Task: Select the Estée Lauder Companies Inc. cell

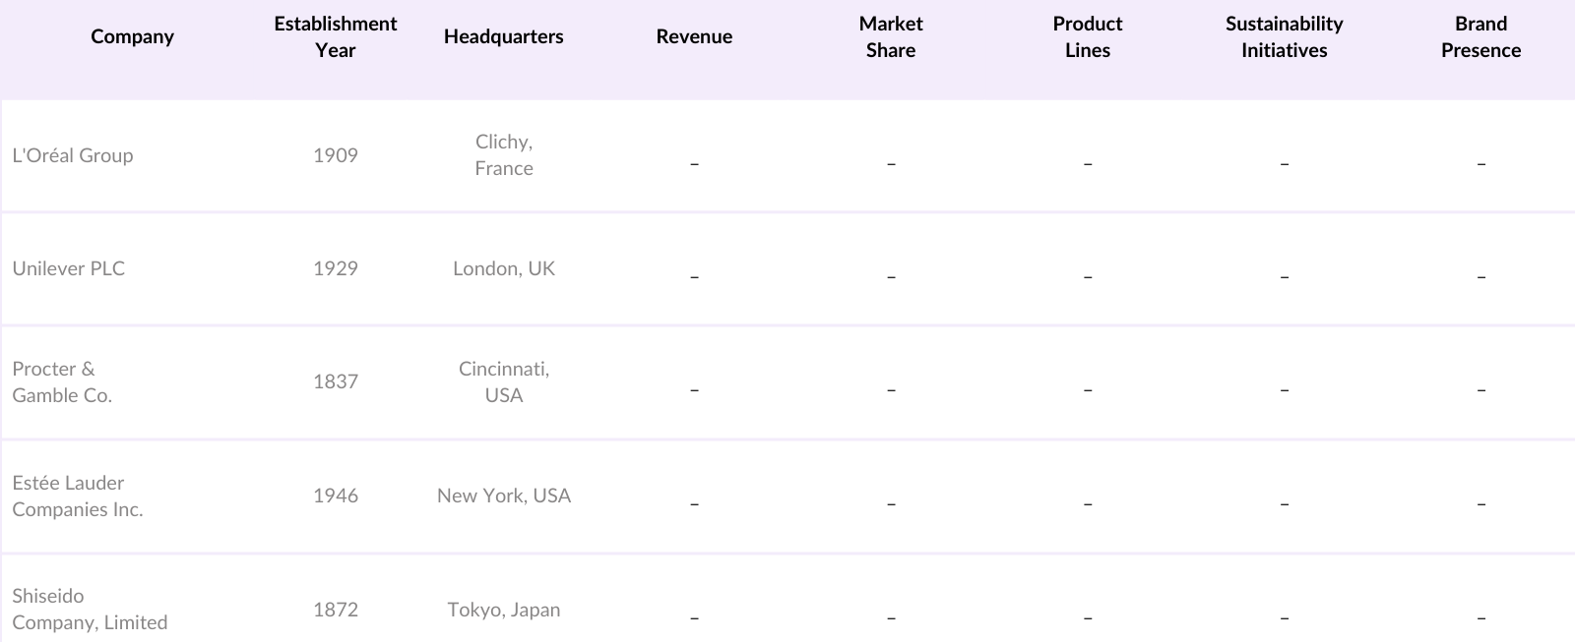Action: click(x=78, y=496)
